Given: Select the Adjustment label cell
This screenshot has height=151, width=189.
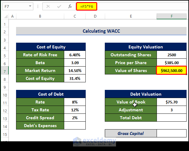Looking at the screenshot, I should pos(131,110).
